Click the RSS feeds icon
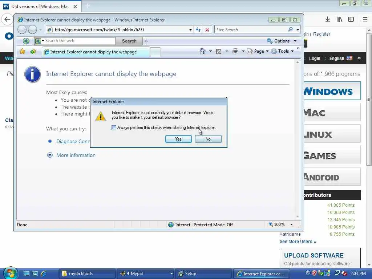 tap(218, 51)
